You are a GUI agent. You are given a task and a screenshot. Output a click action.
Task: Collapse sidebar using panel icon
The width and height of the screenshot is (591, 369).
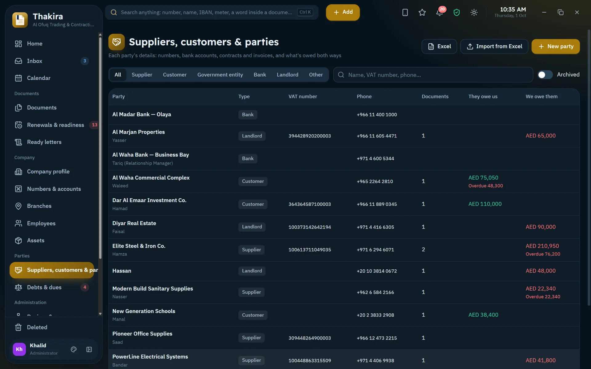pos(89,349)
